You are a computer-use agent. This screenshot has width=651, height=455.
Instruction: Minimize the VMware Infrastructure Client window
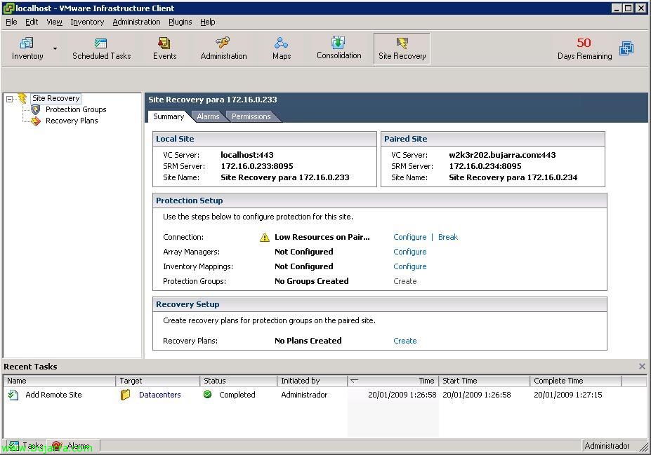617,8
